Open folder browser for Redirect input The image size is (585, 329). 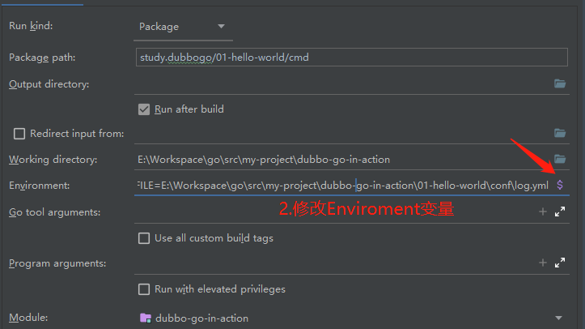click(560, 133)
